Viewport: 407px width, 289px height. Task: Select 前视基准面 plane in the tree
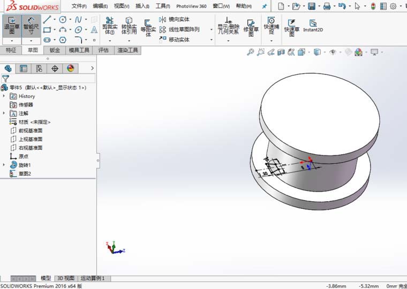tap(31, 131)
